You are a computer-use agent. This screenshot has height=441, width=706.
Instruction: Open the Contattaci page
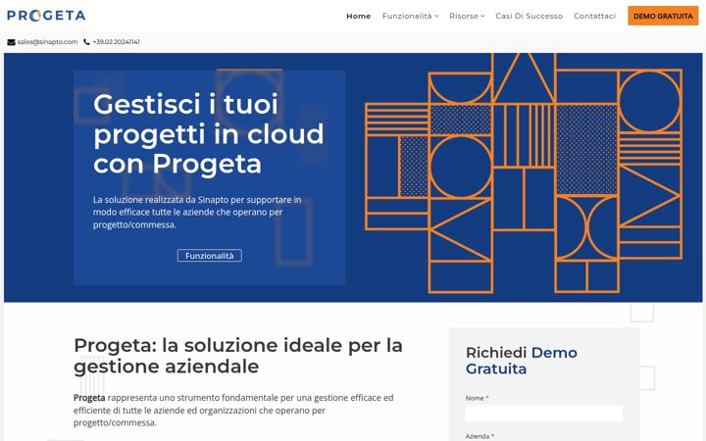[x=595, y=16]
